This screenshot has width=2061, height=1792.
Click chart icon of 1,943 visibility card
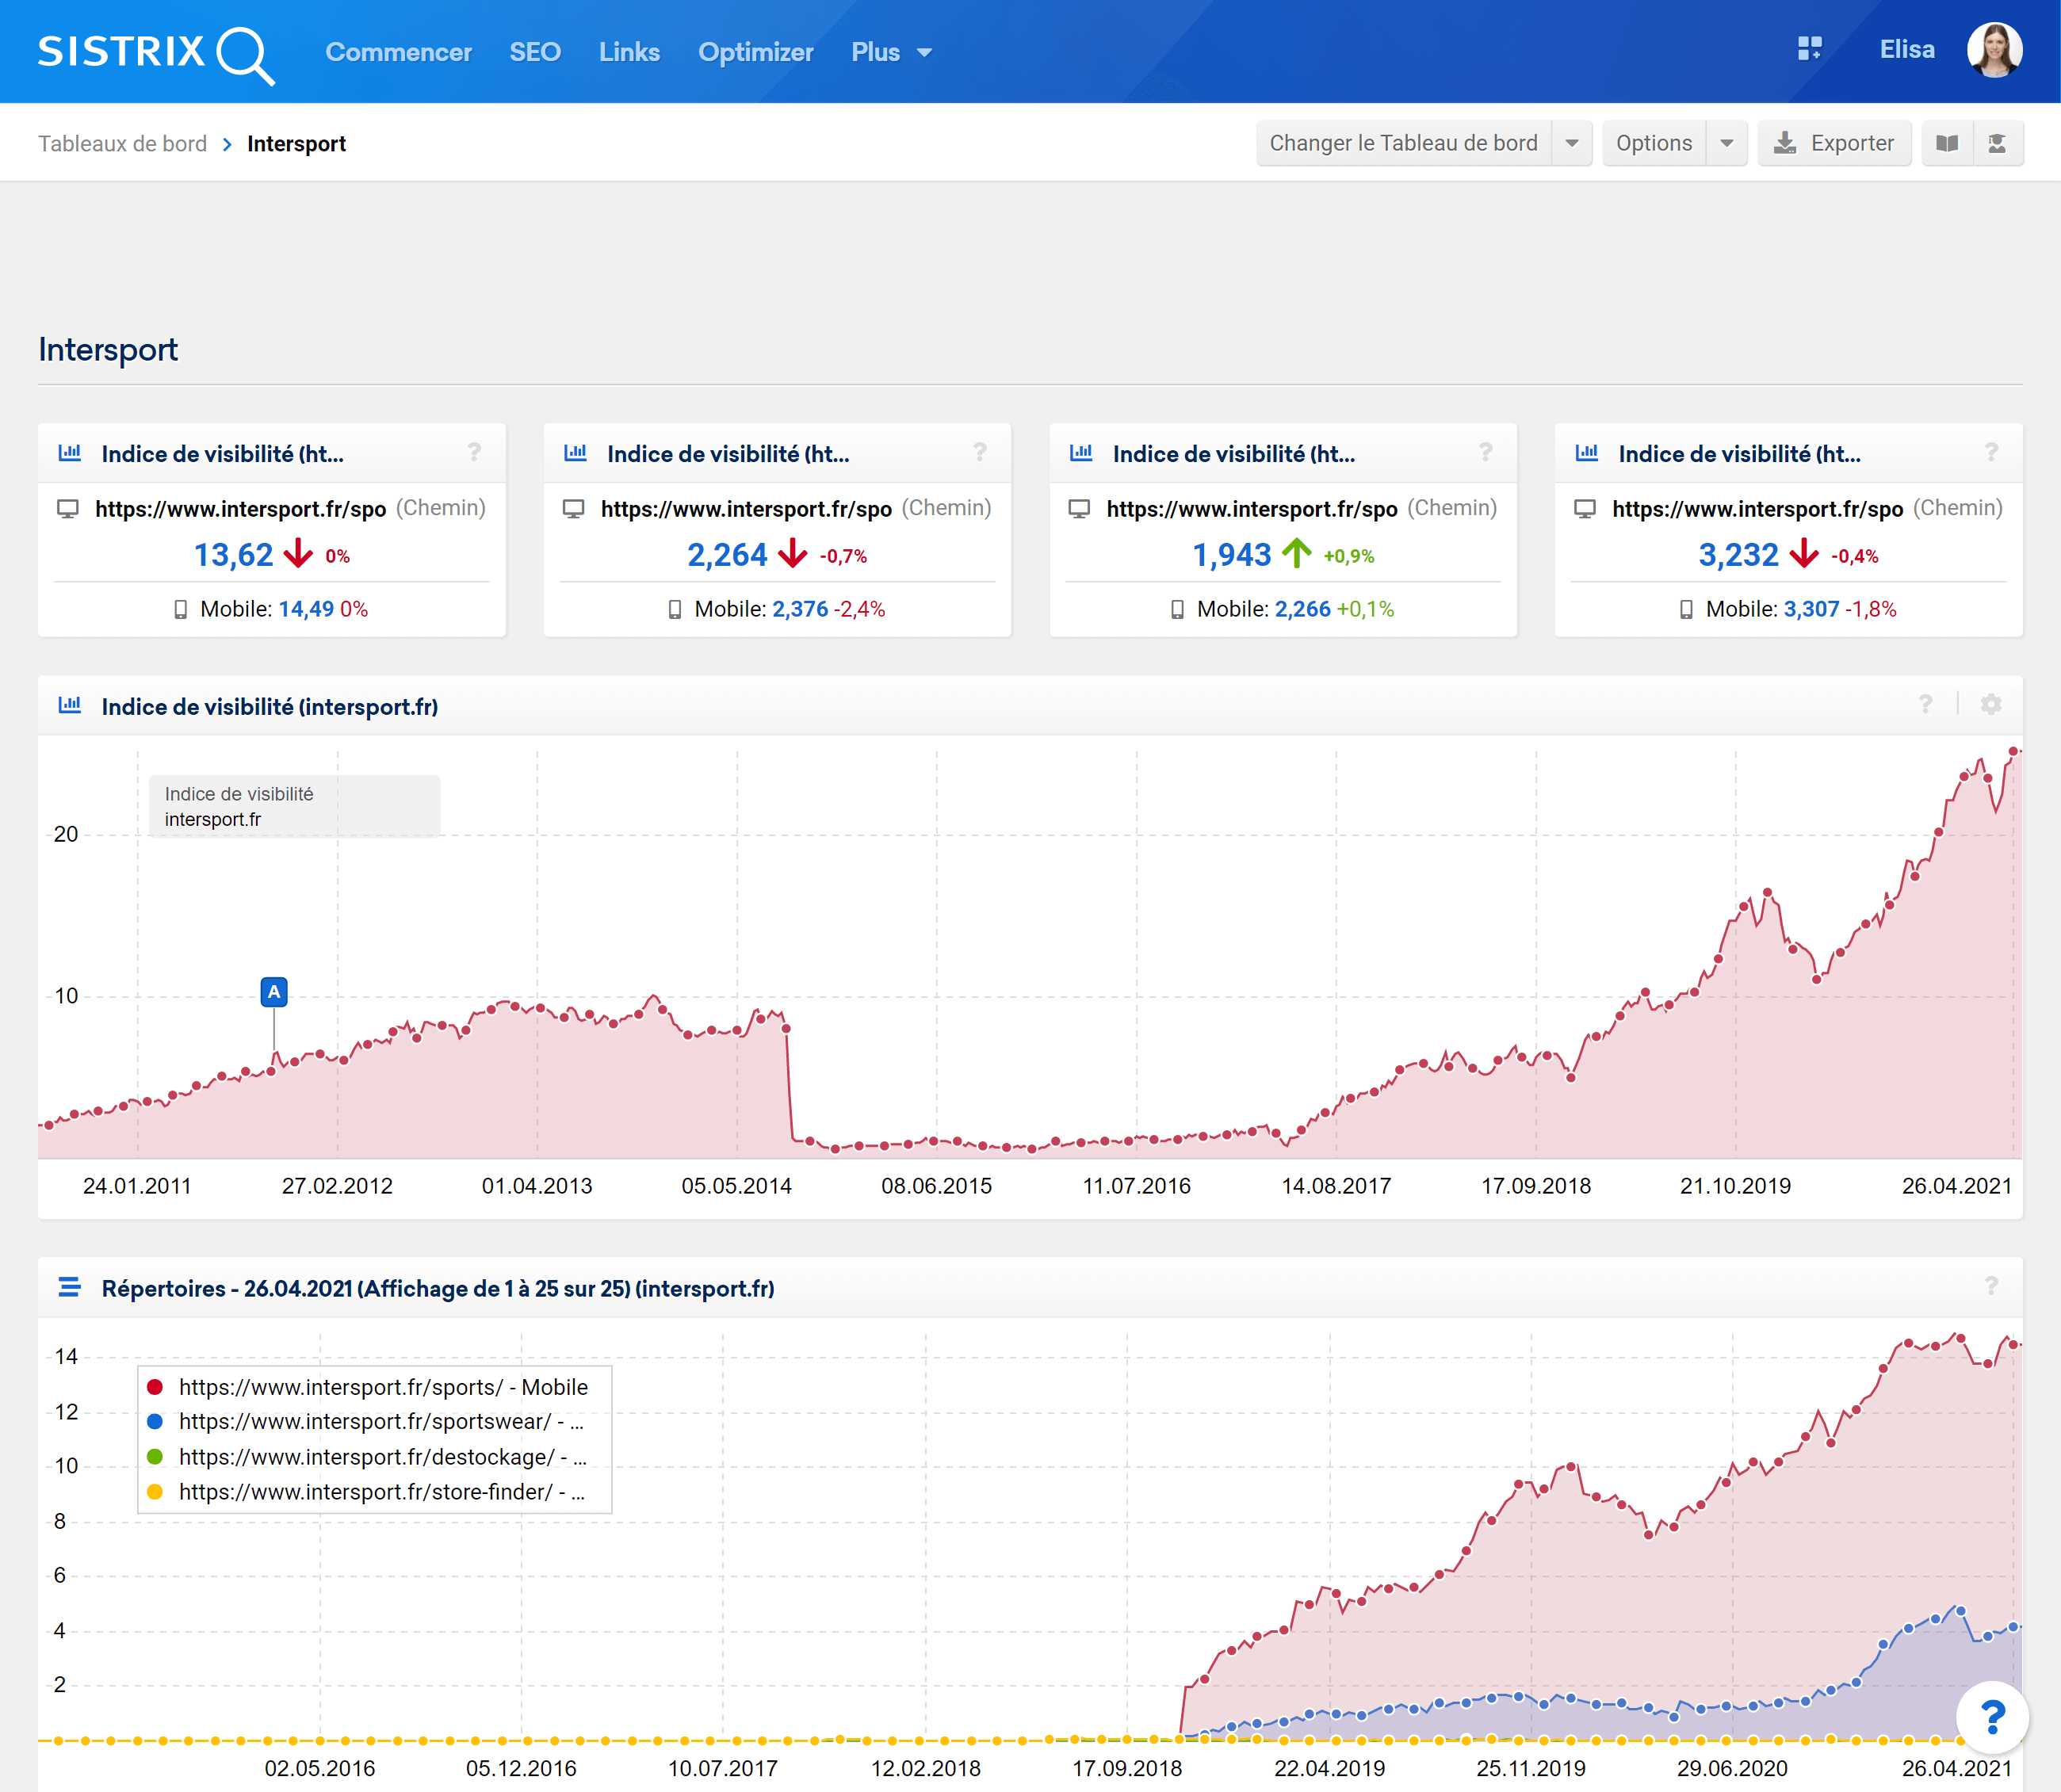click(x=1082, y=453)
